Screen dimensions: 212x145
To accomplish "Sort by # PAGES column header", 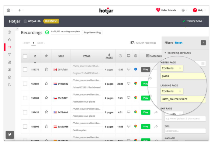I will pyautogui.click(x=109, y=56).
